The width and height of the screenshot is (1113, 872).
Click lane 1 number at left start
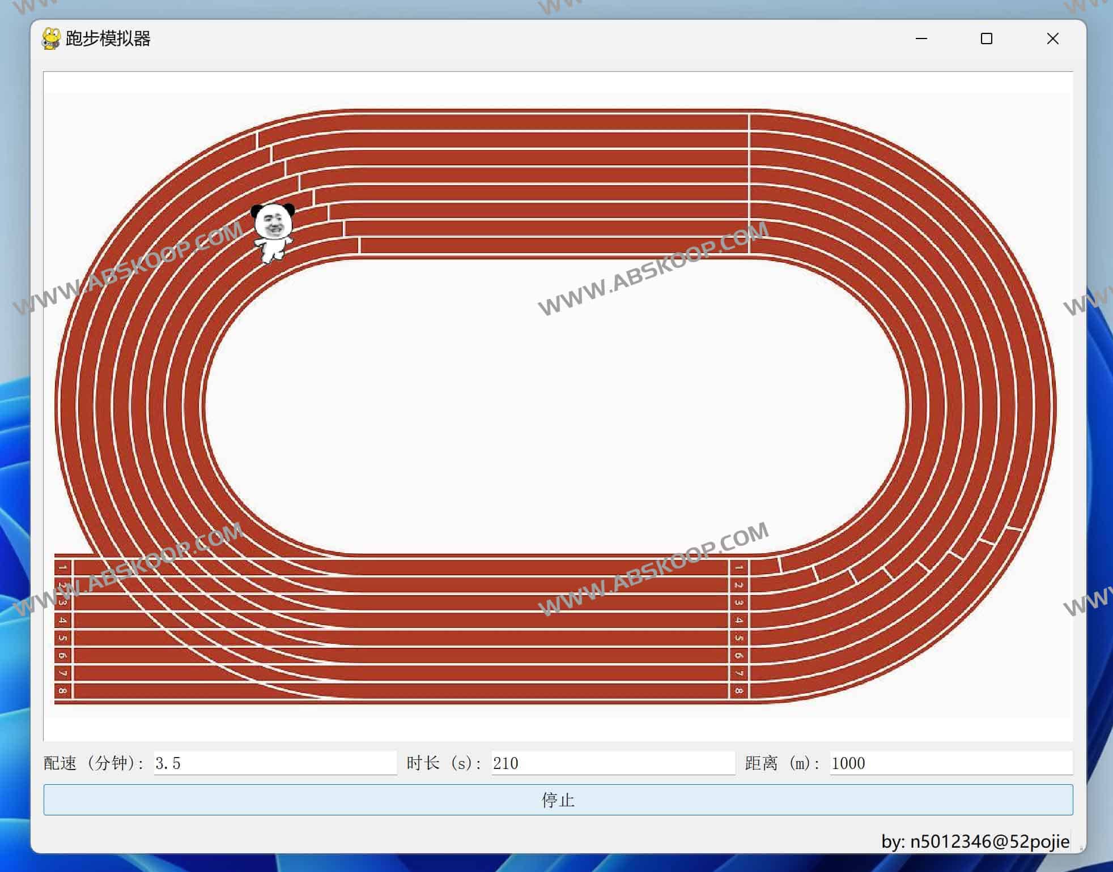[x=63, y=567]
